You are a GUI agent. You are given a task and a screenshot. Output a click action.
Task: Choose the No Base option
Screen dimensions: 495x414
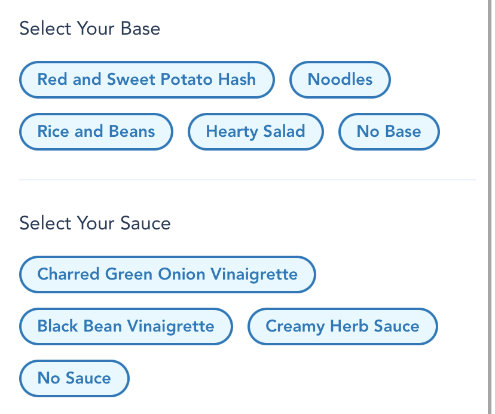click(x=389, y=131)
